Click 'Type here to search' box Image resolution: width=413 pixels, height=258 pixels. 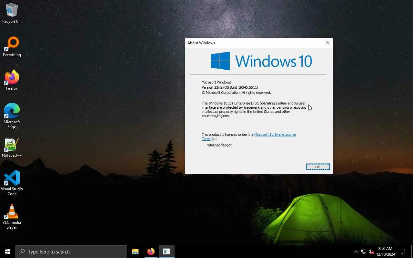tap(71, 252)
